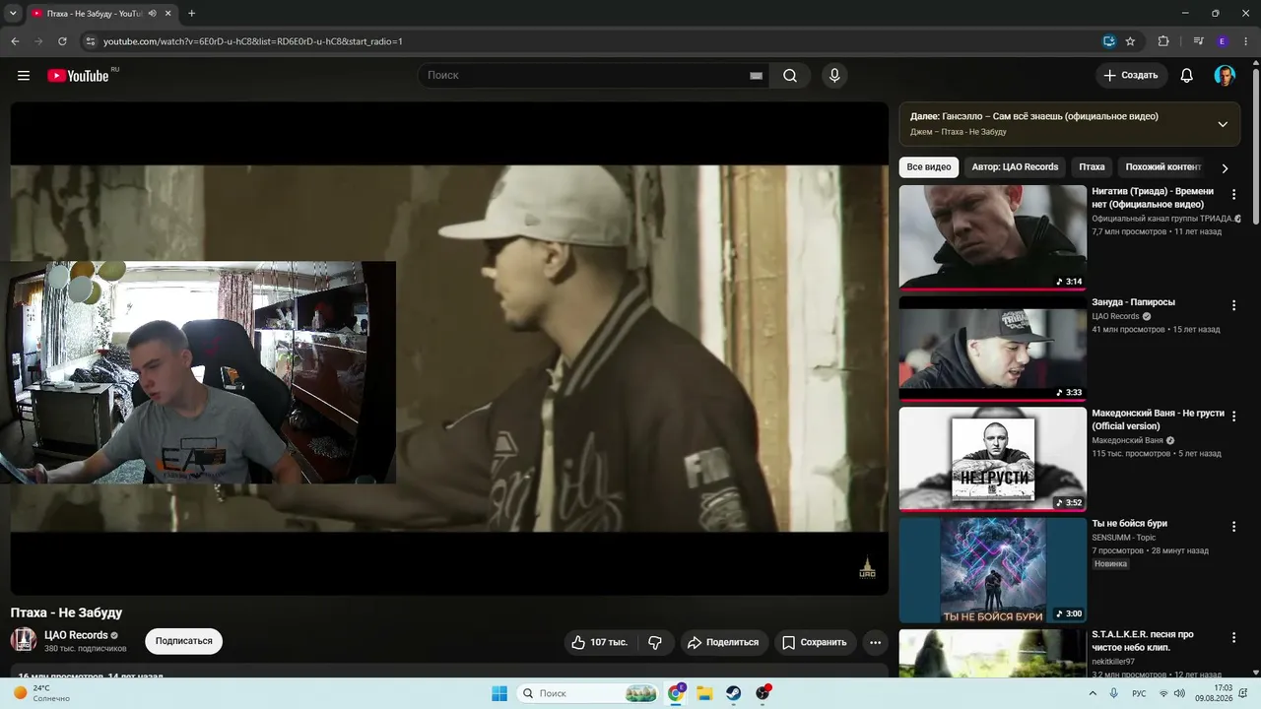Like the video with 107 тыс. likes
Screen dimensions: 1261x709
click(x=599, y=642)
